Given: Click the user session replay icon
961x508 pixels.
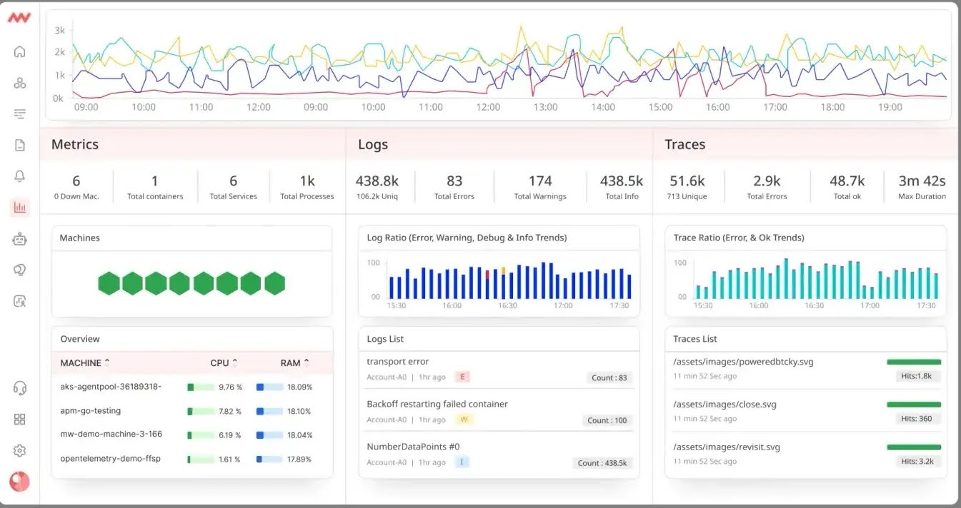Looking at the screenshot, I should (x=19, y=301).
